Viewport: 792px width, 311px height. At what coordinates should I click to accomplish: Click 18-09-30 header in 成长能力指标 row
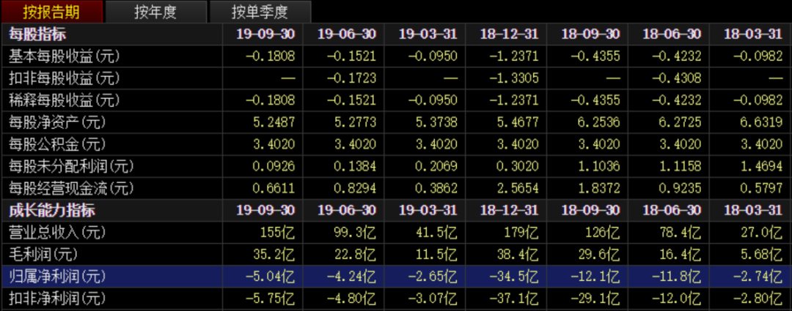pos(591,211)
